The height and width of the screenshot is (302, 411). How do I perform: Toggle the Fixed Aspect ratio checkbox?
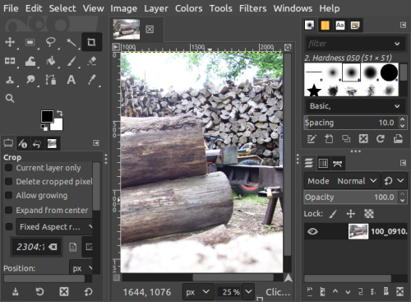9,226
